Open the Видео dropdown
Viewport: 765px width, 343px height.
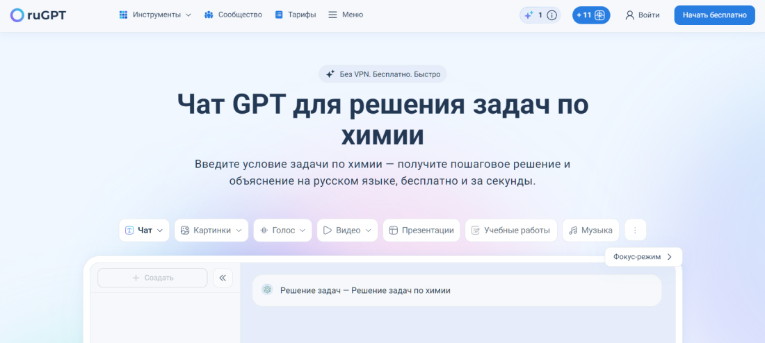point(347,231)
